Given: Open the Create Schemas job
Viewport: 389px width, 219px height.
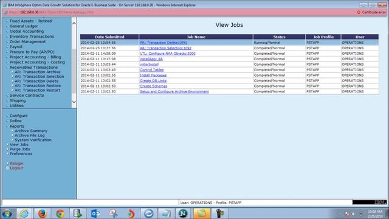Looking at the screenshot, I should pyautogui.click(x=153, y=86).
